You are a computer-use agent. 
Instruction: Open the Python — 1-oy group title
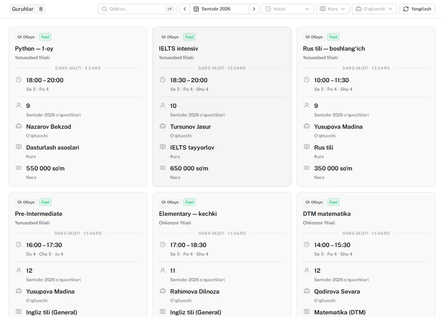click(x=34, y=48)
